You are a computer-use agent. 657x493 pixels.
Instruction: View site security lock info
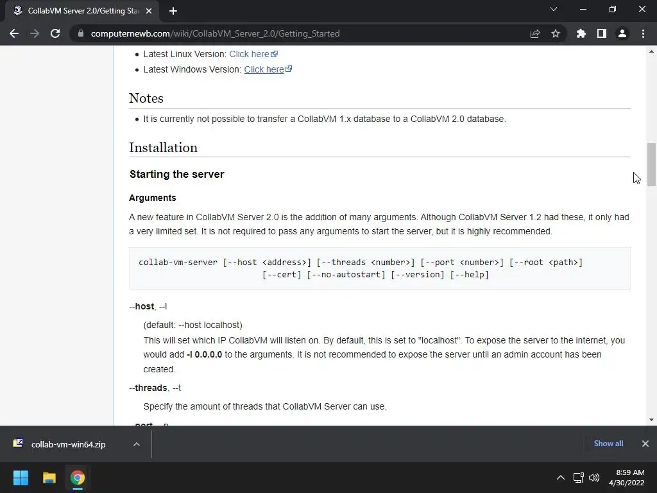point(81,33)
